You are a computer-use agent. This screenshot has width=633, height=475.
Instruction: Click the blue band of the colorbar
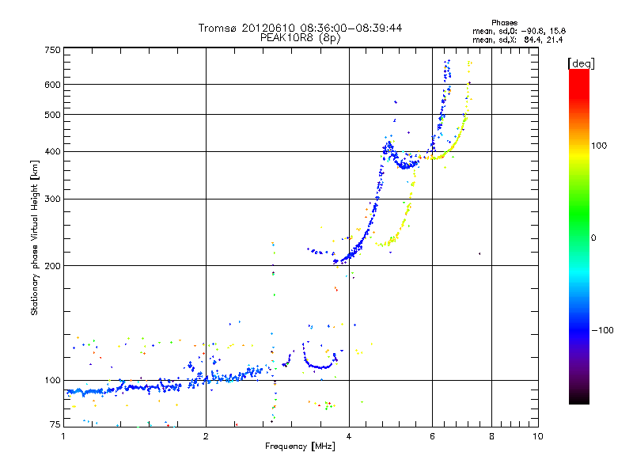(x=579, y=329)
